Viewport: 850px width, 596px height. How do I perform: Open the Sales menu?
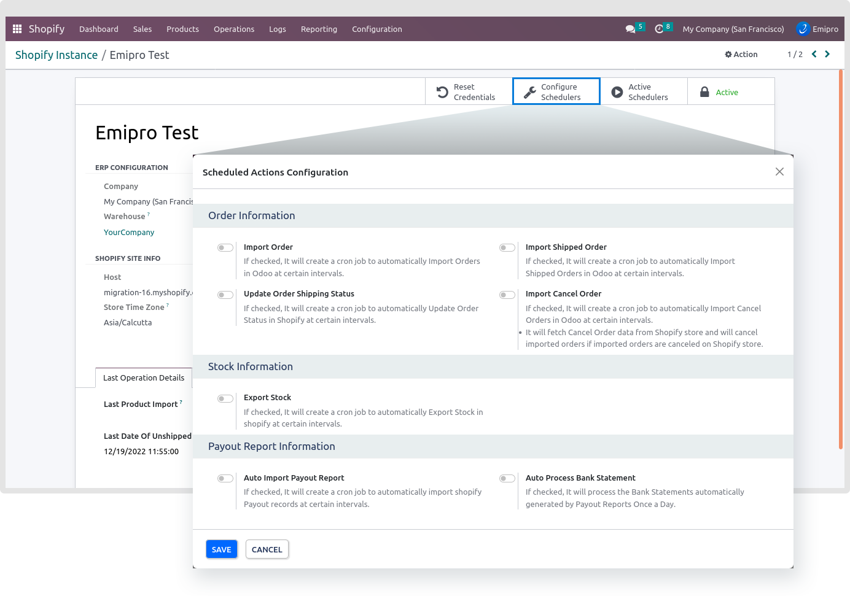(x=142, y=29)
